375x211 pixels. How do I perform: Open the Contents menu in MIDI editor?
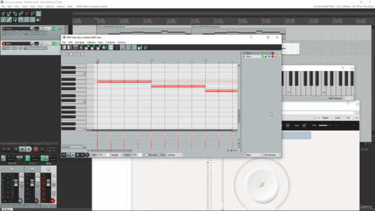[x=110, y=42]
